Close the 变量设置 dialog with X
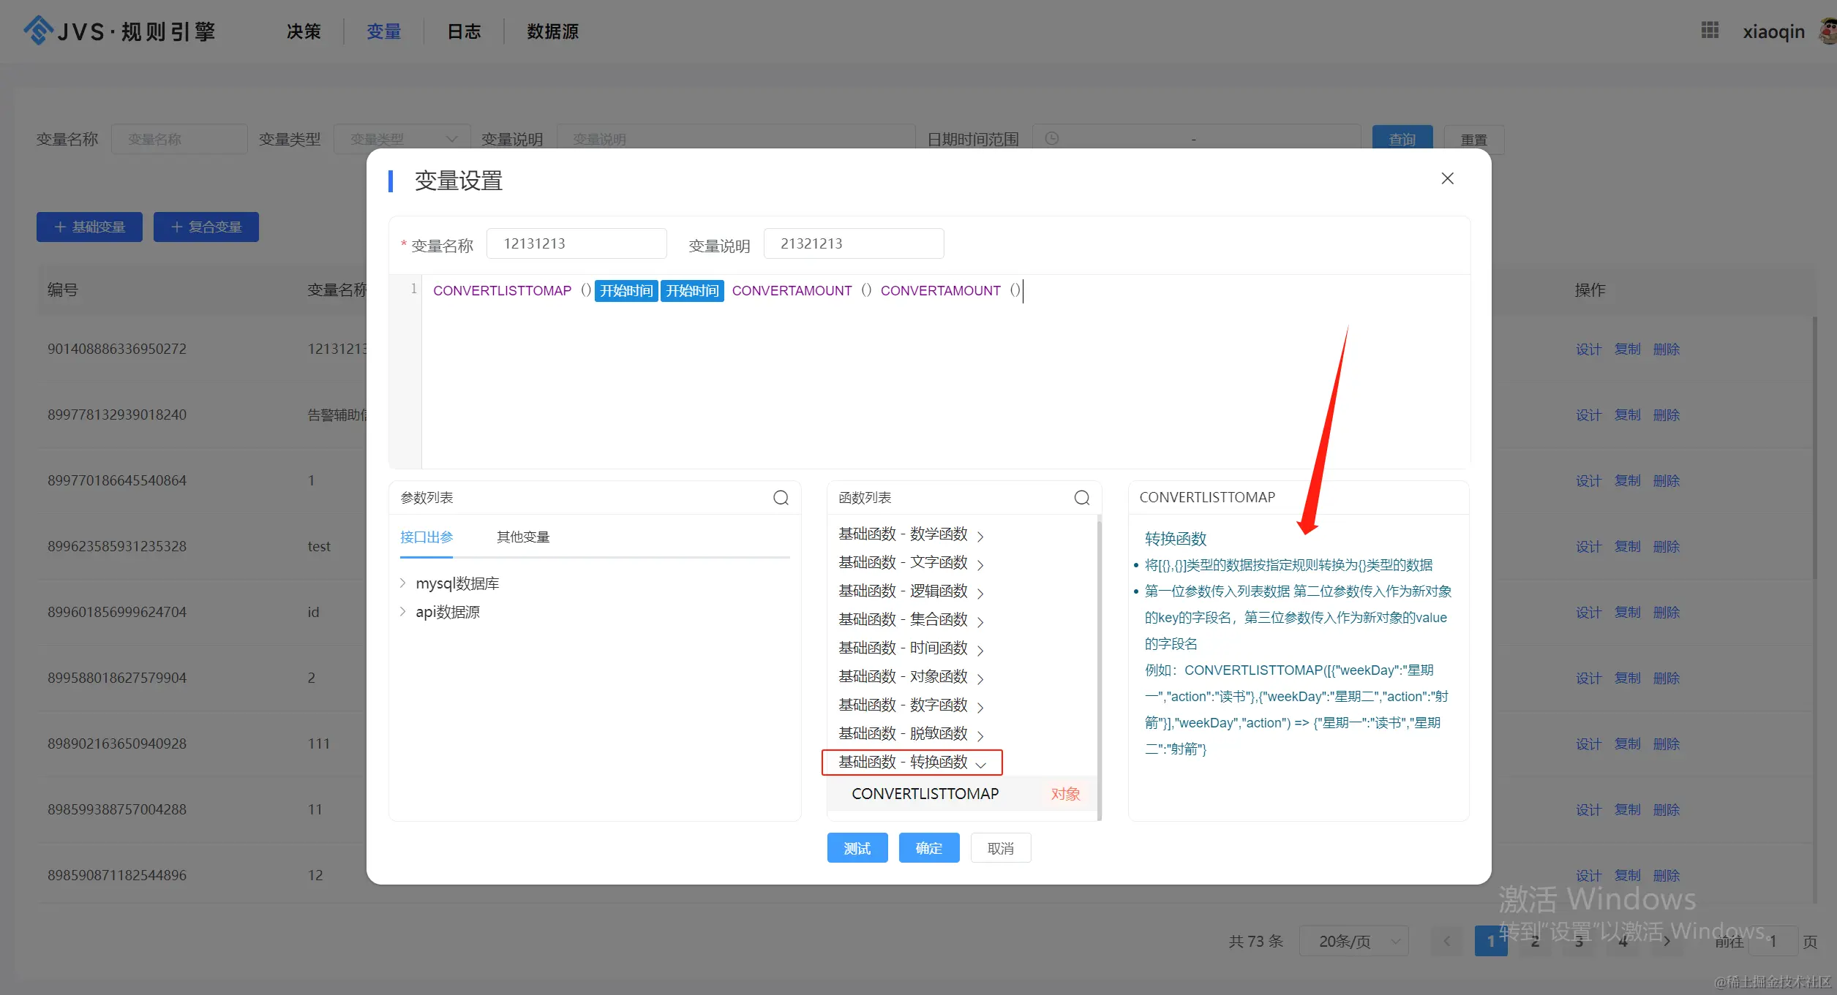 [x=1446, y=178]
